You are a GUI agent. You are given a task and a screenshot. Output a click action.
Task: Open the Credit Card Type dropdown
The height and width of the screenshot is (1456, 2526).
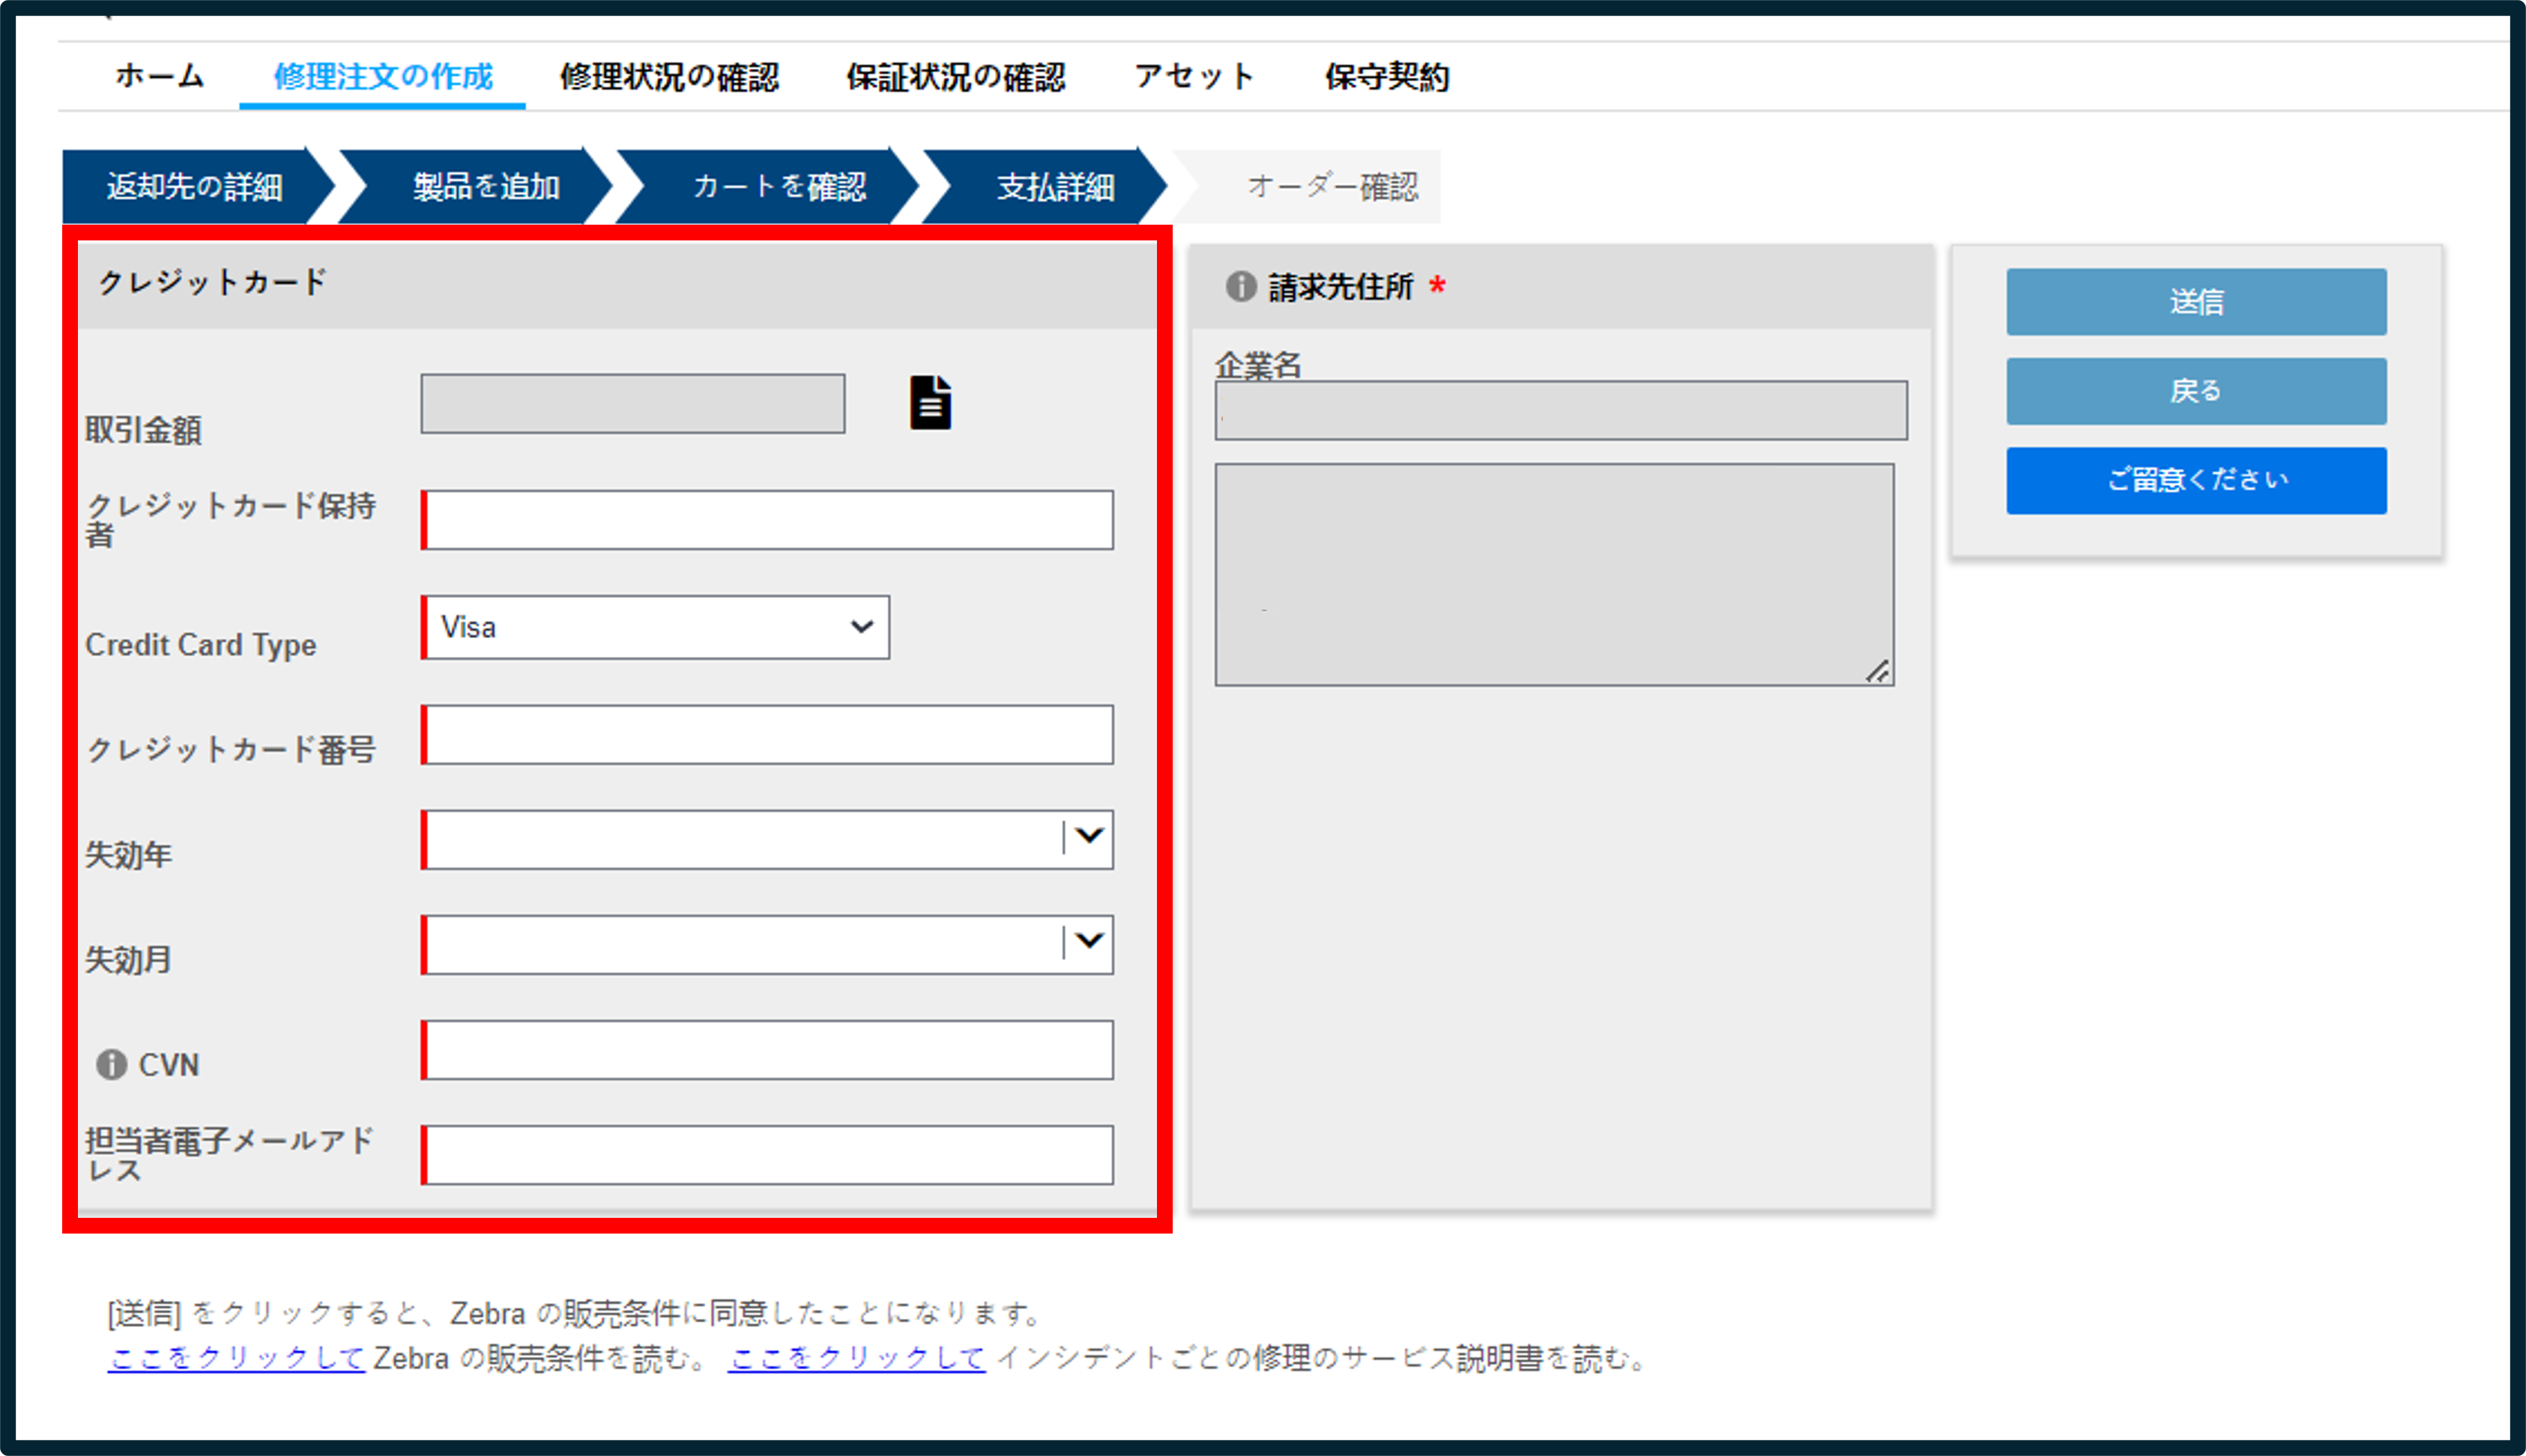point(655,627)
